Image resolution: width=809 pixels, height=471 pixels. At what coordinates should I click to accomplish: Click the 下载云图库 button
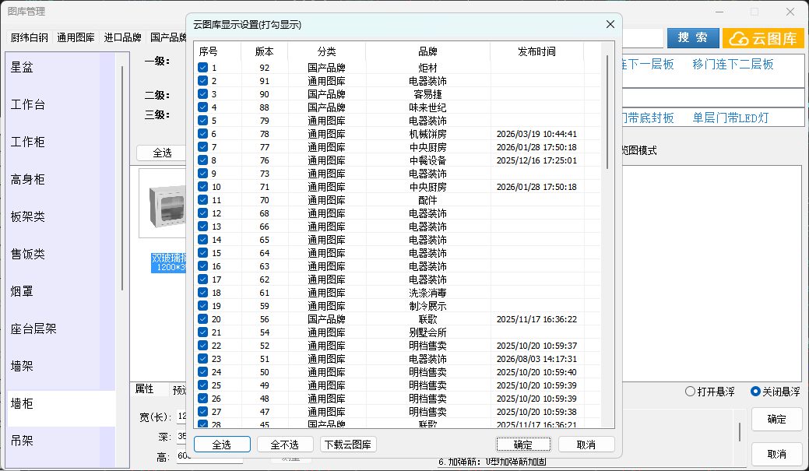[348, 445]
